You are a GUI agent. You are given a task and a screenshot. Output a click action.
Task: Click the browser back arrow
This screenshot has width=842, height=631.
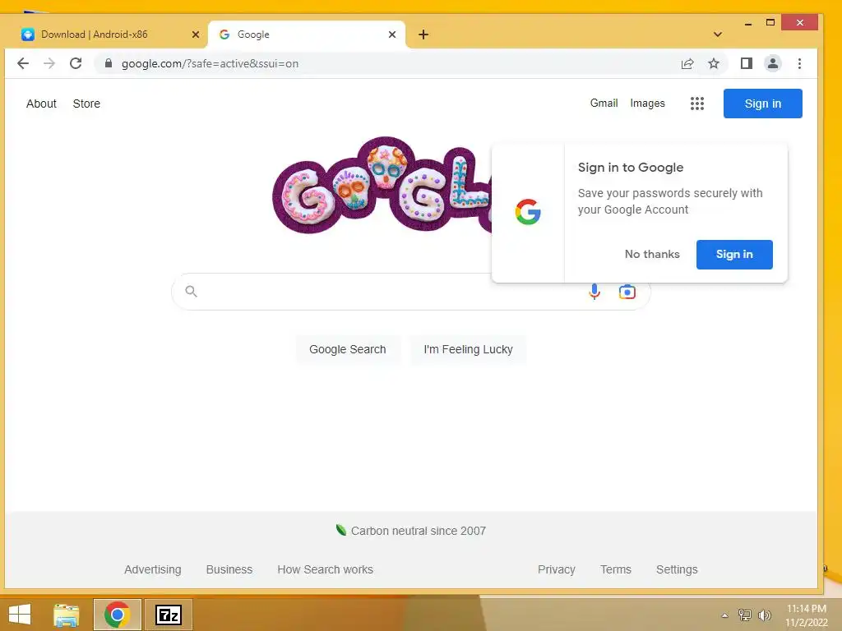tap(22, 63)
